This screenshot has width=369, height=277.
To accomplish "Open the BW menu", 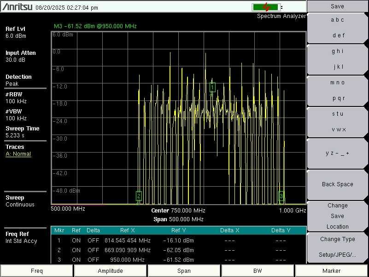I will [258, 271].
